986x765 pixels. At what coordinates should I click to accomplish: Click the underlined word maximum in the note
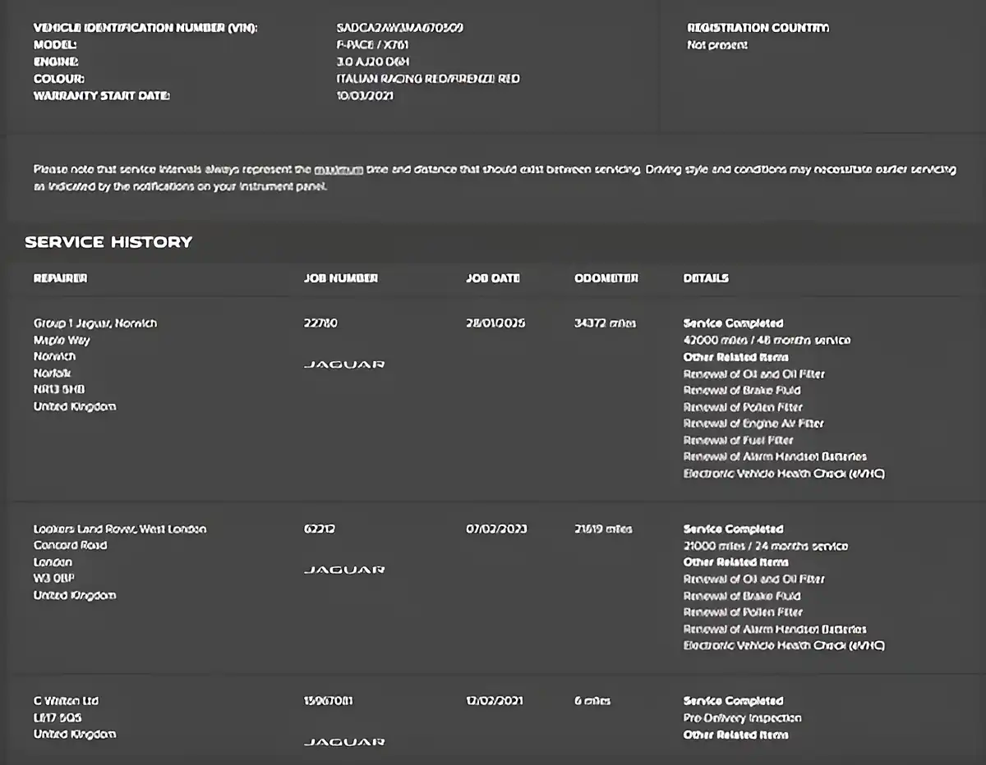click(x=339, y=170)
